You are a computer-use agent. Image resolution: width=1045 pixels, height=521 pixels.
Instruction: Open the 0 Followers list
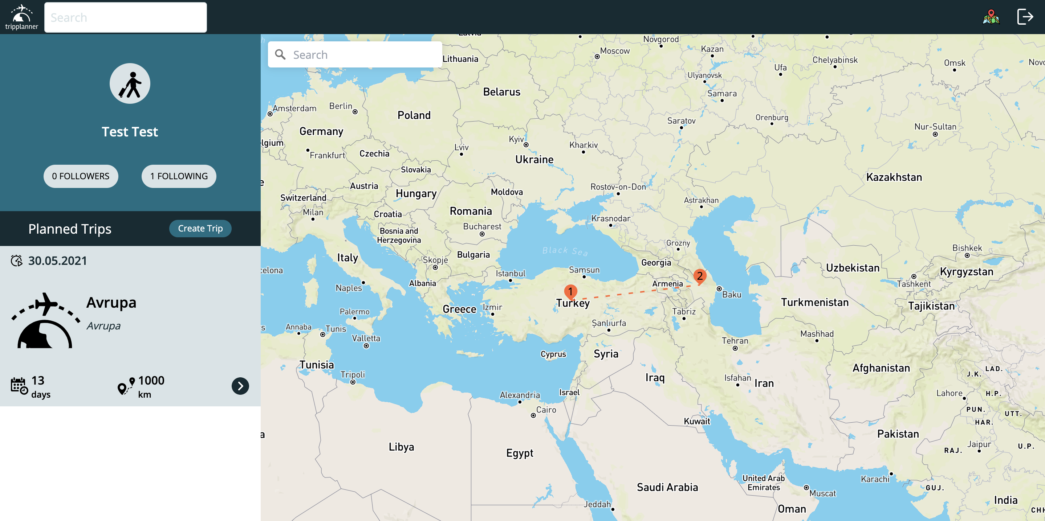[81, 176]
